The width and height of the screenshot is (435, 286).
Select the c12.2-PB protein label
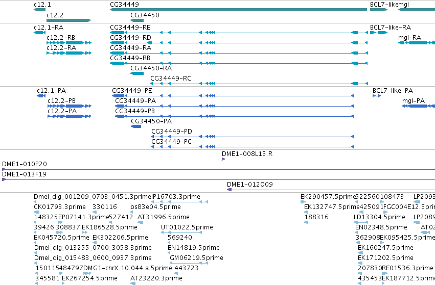point(61,101)
